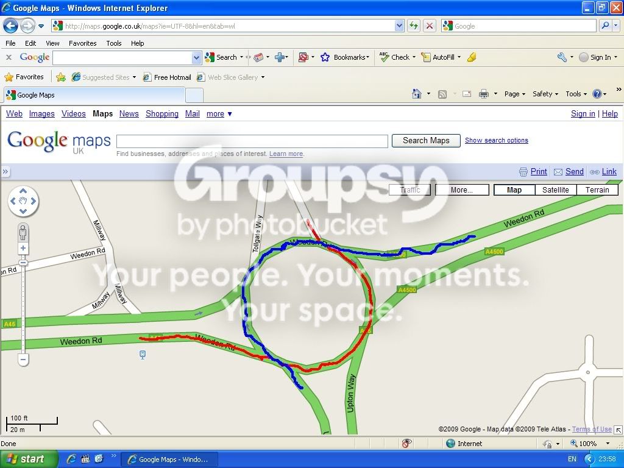624x468 pixels.
Task: Click the Terms of Use link
Action: point(592,429)
